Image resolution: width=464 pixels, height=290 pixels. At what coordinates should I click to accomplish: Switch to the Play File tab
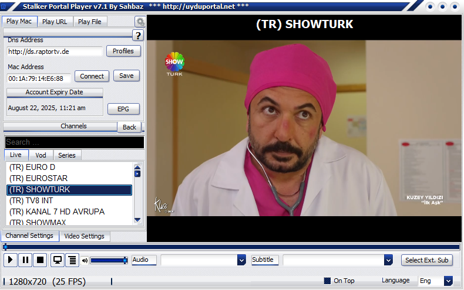coord(90,22)
